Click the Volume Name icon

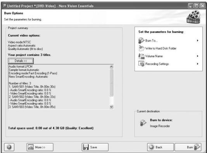(x=141, y=56)
